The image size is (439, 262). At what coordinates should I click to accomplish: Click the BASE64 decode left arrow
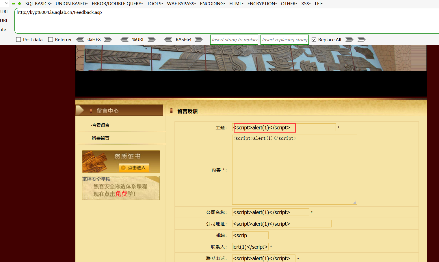(168, 39)
